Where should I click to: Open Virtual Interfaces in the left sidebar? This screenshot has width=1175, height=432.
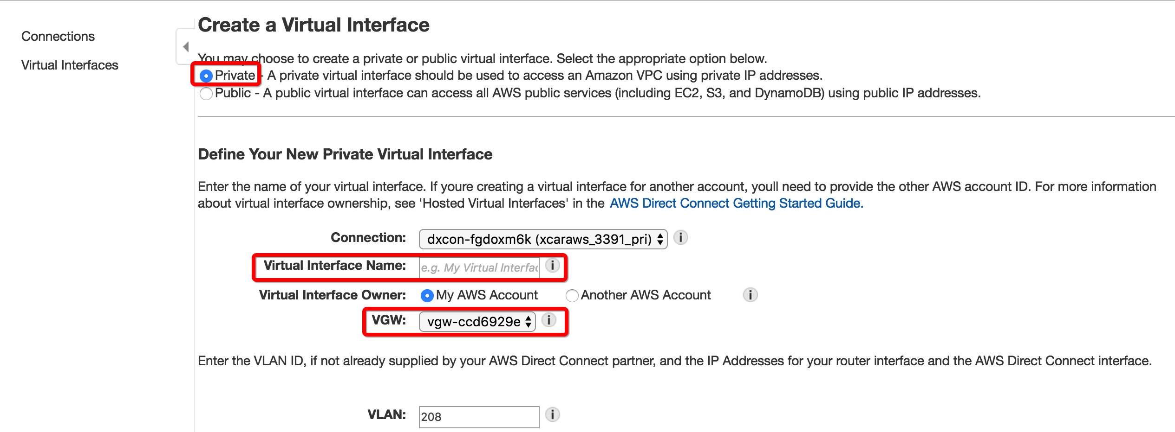click(x=70, y=65)
